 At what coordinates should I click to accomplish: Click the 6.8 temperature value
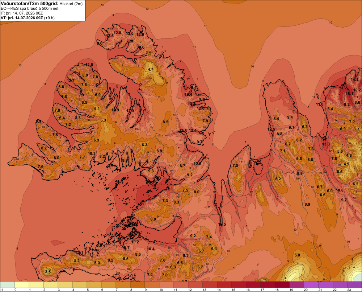pyautogui.click(x=310, y=160)
